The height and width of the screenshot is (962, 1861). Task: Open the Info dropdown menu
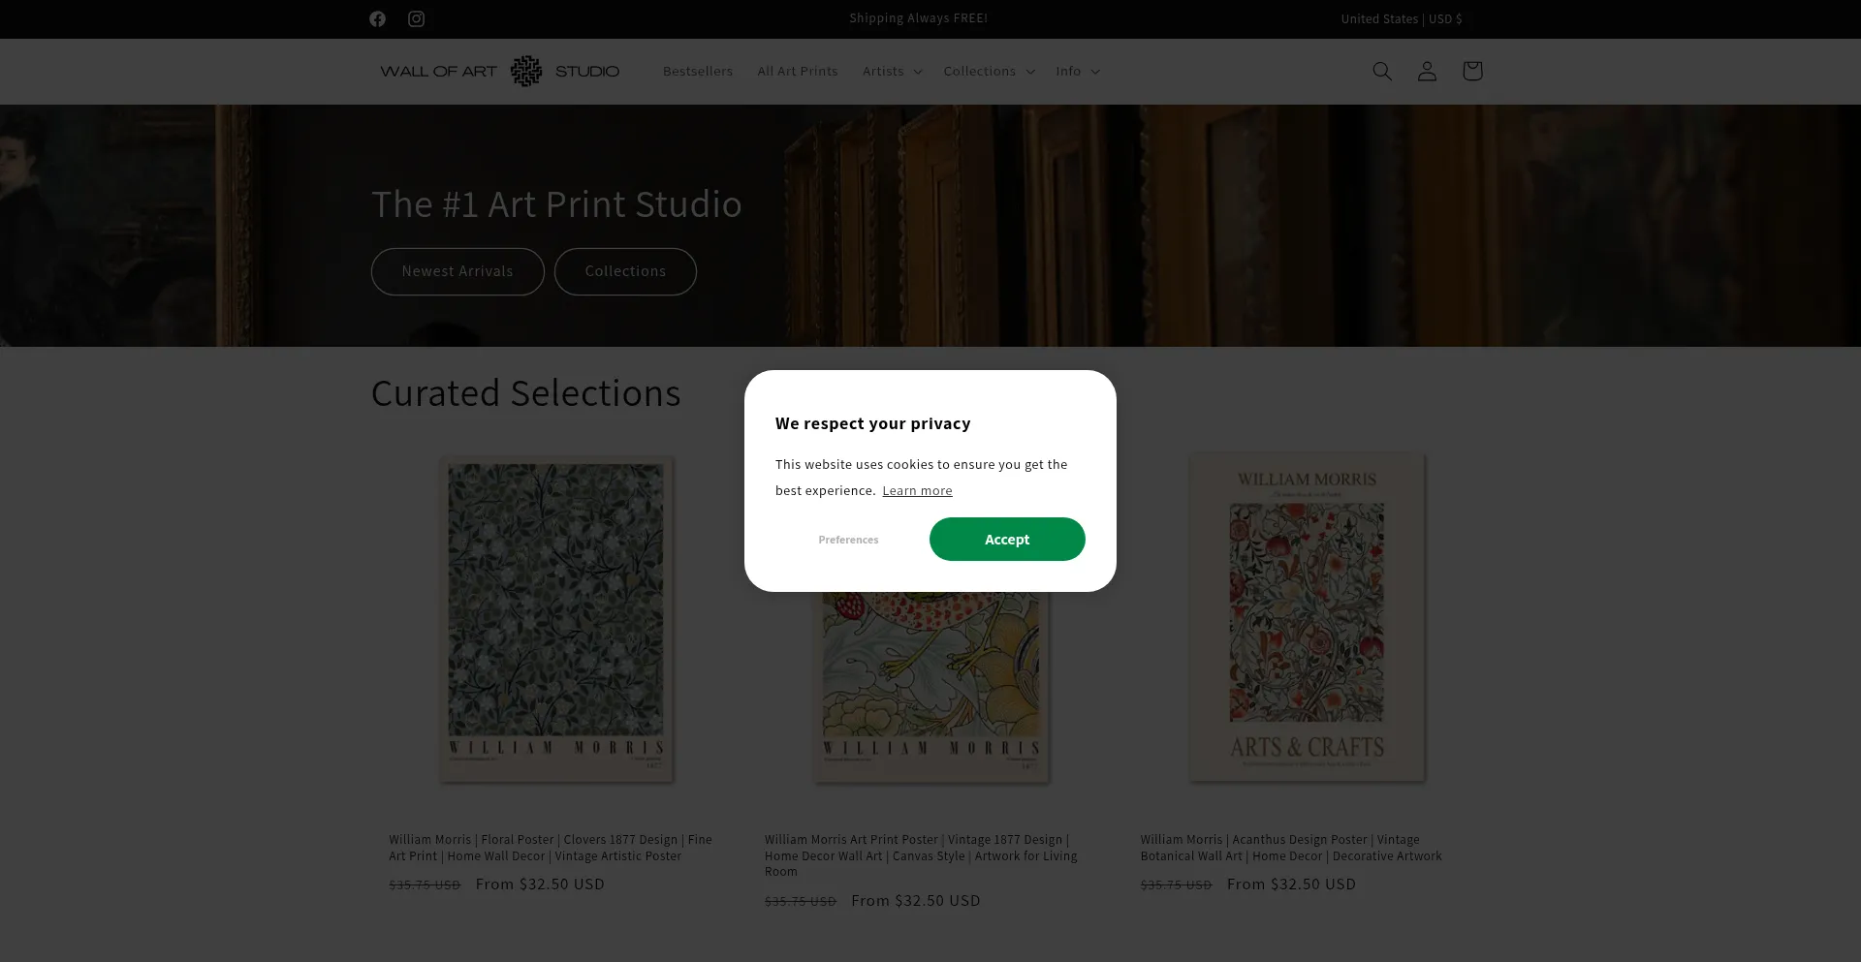[1076, 71]
